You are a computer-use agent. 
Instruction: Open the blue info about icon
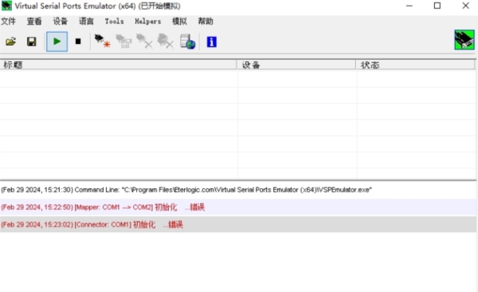212,41
